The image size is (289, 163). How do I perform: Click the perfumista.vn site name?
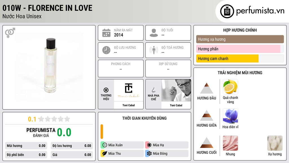(x=260, y=11)
